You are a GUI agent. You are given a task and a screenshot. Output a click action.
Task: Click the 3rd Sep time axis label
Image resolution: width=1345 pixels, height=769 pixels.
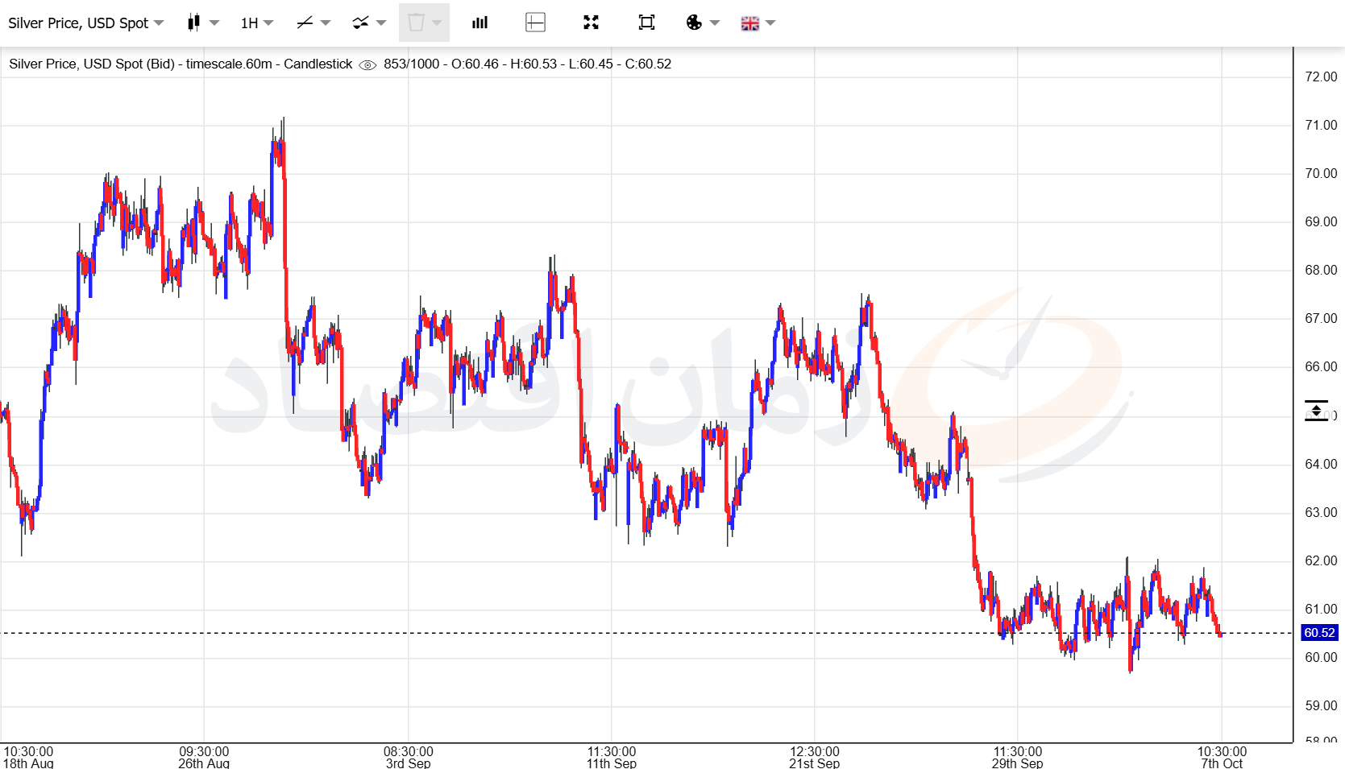click(x=408, y=763)
